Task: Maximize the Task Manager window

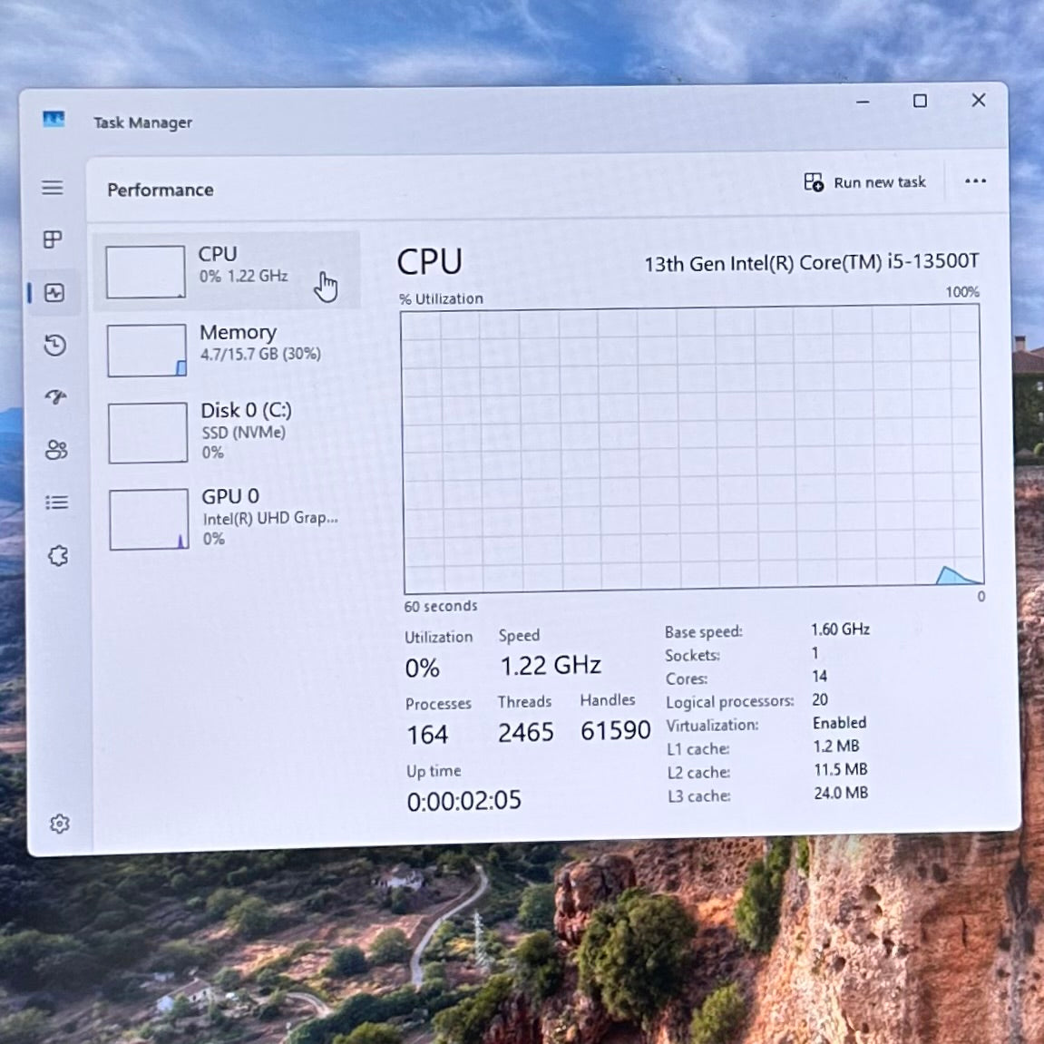Action: point(920,101)
